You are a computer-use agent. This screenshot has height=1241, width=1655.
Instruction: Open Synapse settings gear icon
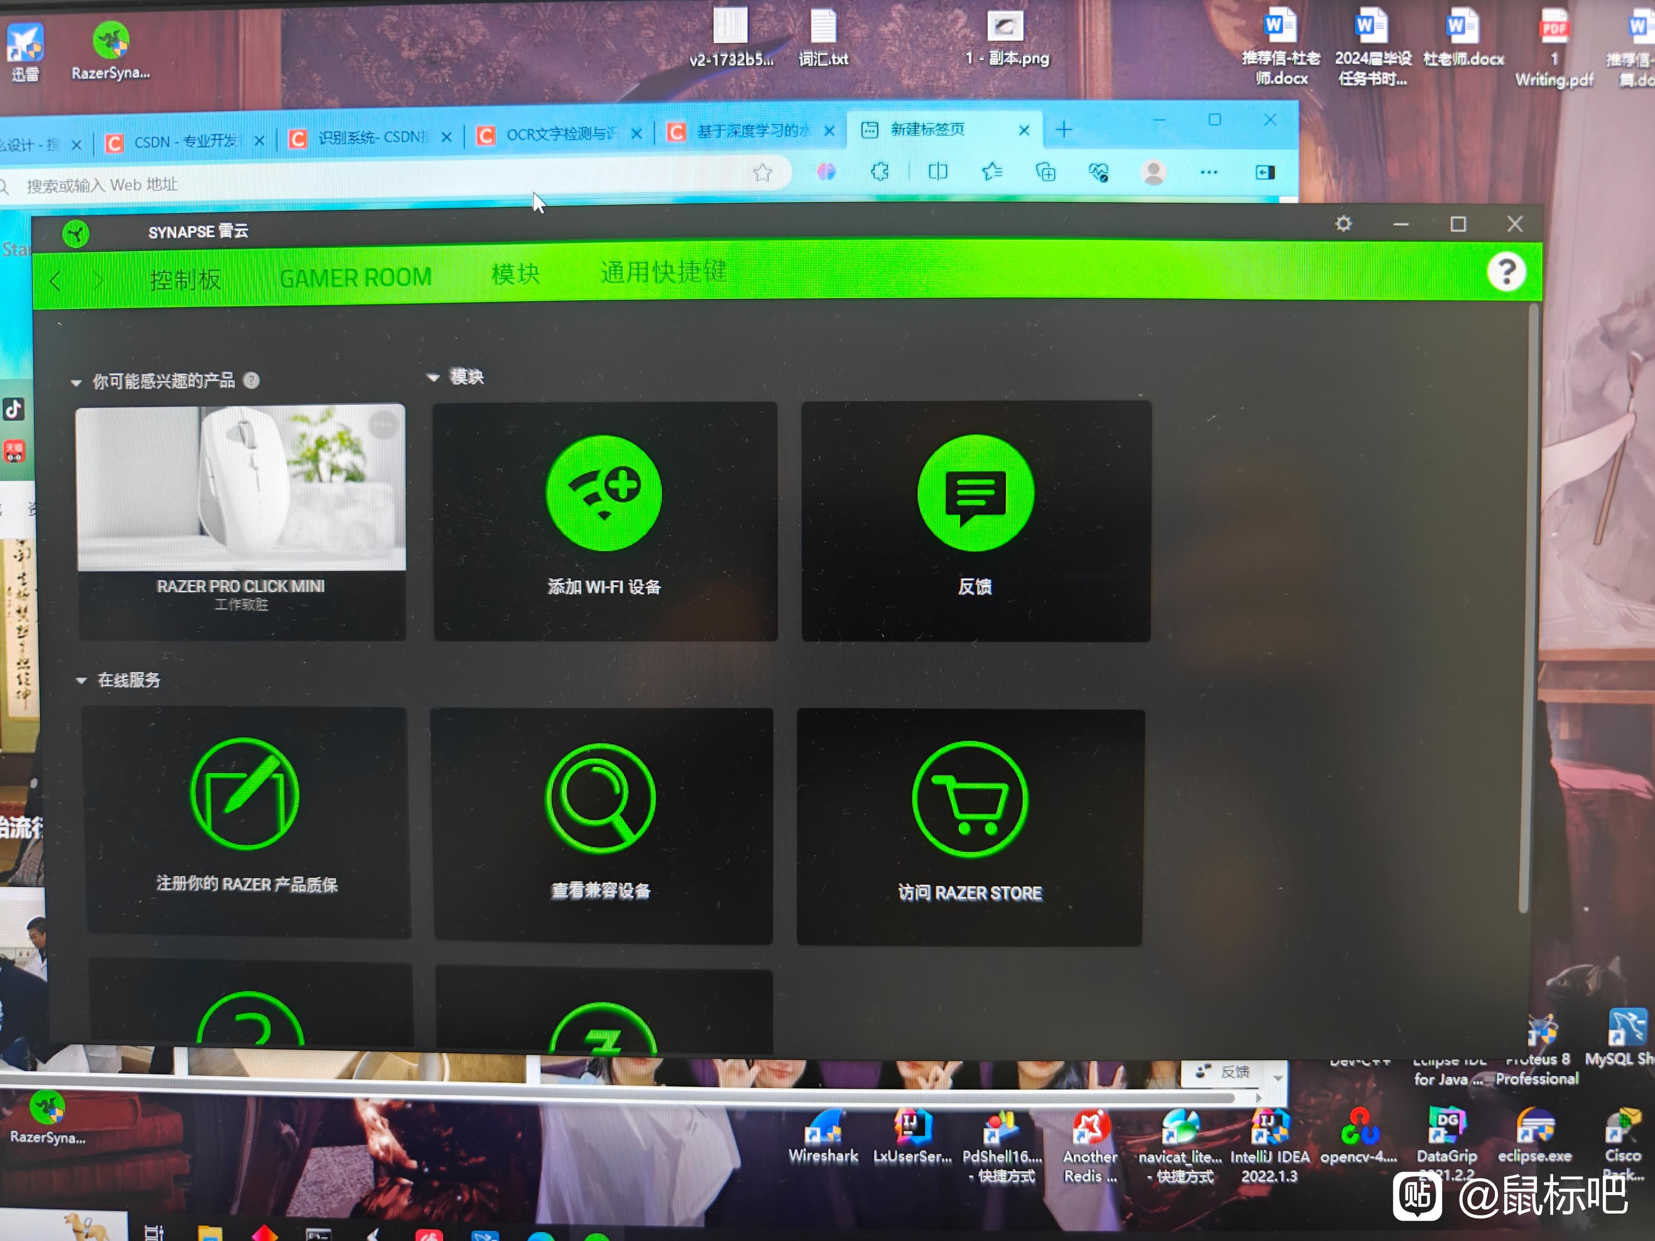(x=1343, y=224)
